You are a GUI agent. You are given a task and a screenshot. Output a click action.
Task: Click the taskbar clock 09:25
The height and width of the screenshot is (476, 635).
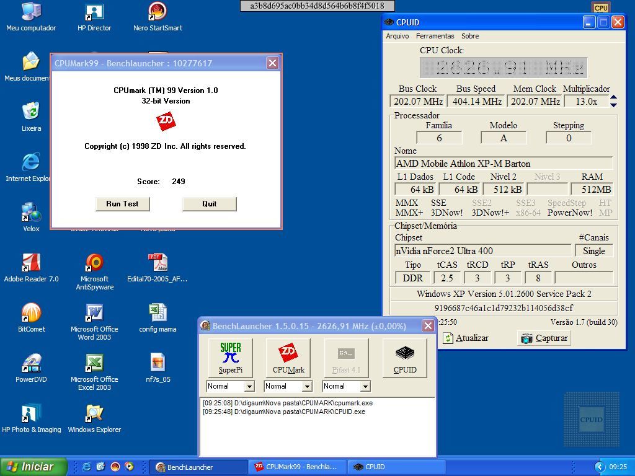tap(618, 467)
